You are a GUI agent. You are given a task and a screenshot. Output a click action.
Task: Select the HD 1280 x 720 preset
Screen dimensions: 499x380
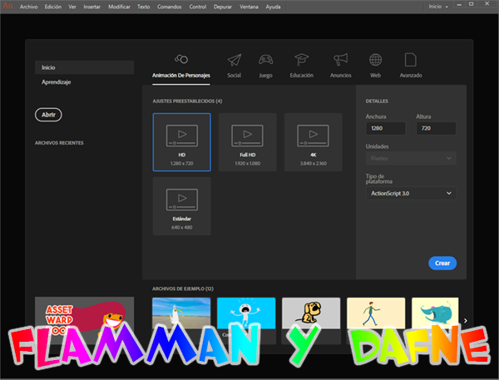[181, 142]
